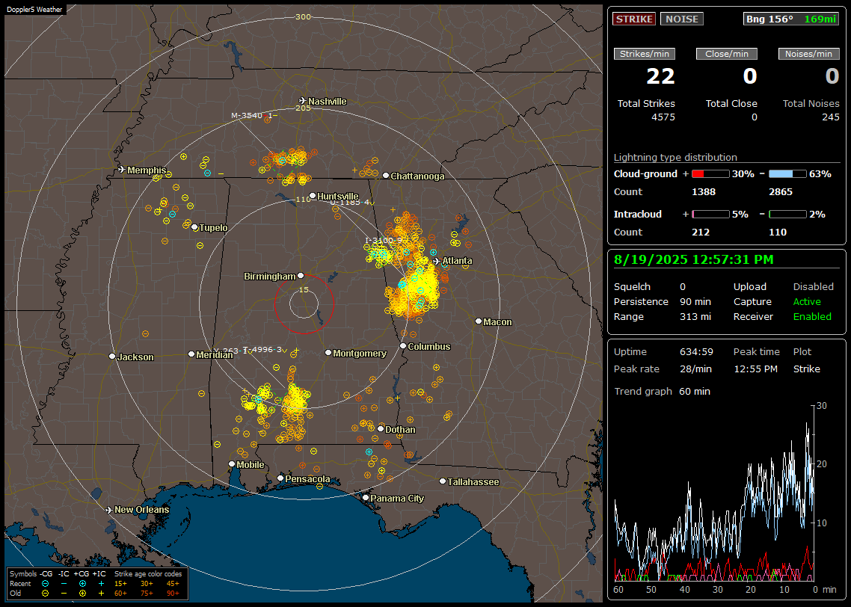Click the 300 range ring label

304,16
